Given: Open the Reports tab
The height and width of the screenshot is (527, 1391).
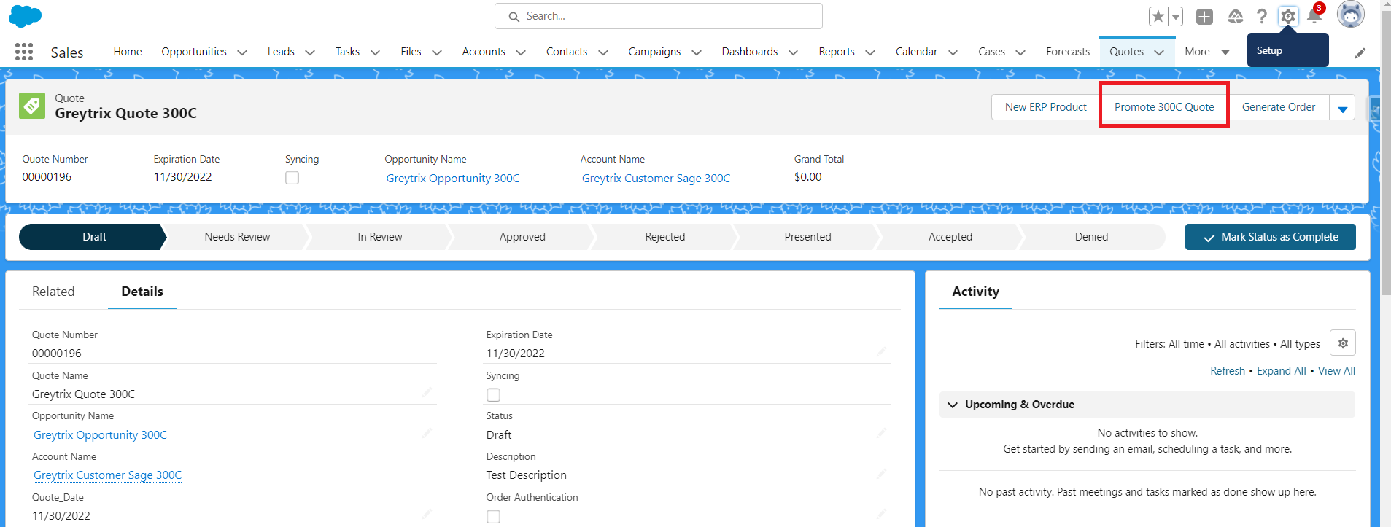Looking at the screenshot, I should click(837, 52).
